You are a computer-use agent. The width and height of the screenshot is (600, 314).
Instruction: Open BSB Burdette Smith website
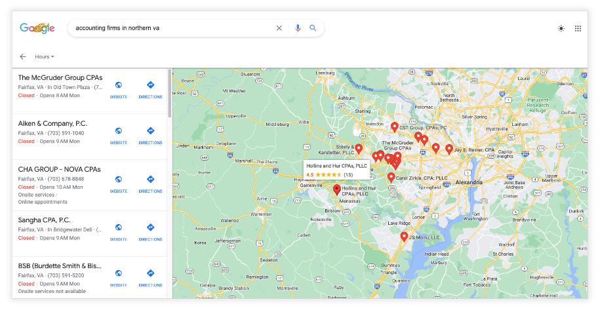click(x=119, y=279)
